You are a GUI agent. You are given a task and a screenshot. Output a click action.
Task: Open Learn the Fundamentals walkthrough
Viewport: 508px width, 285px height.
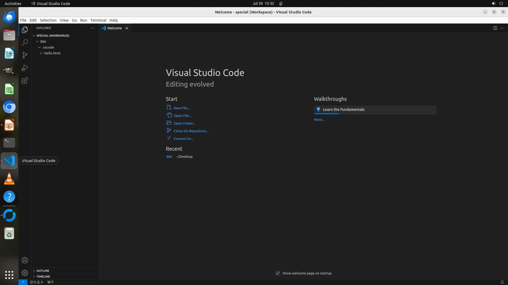click(343, 110)
